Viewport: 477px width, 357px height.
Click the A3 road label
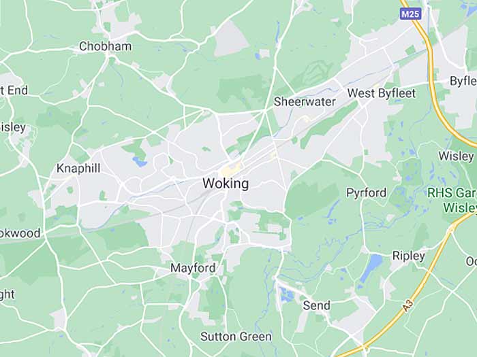409,305
